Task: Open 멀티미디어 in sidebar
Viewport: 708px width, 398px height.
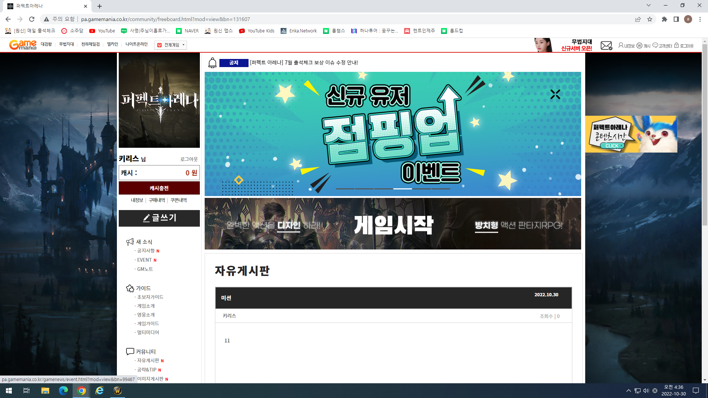Action: (x=148, y=332)
